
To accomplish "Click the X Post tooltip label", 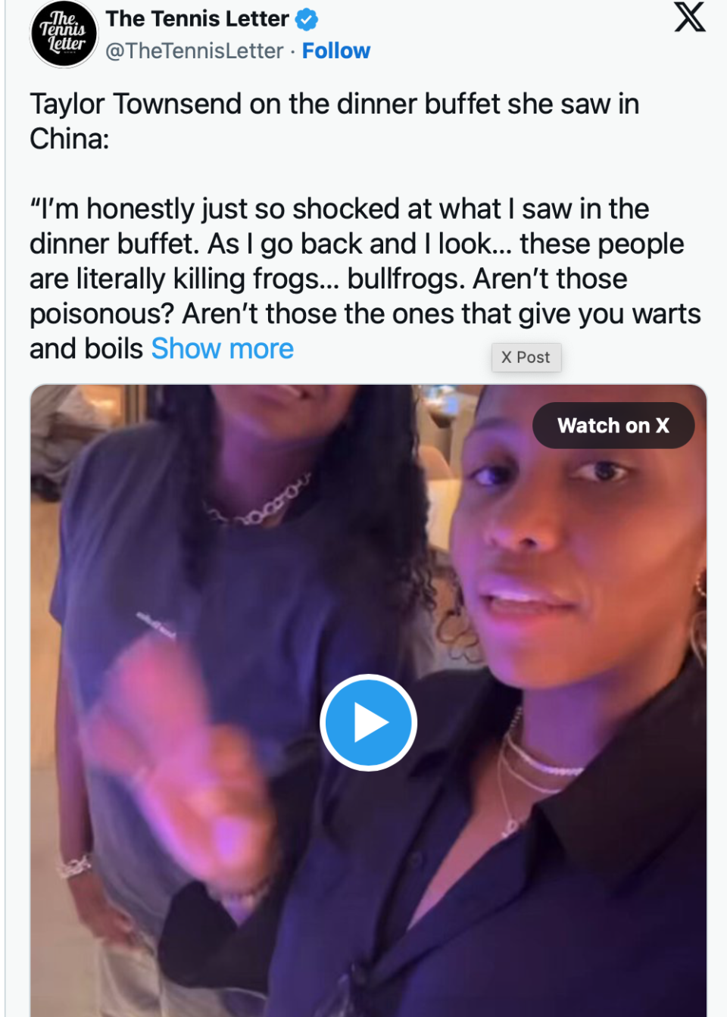I will 526,357.
